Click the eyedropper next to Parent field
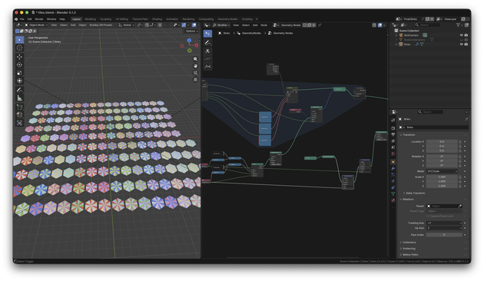This screenshot has width=484, height=281. [x=460, y=206]
